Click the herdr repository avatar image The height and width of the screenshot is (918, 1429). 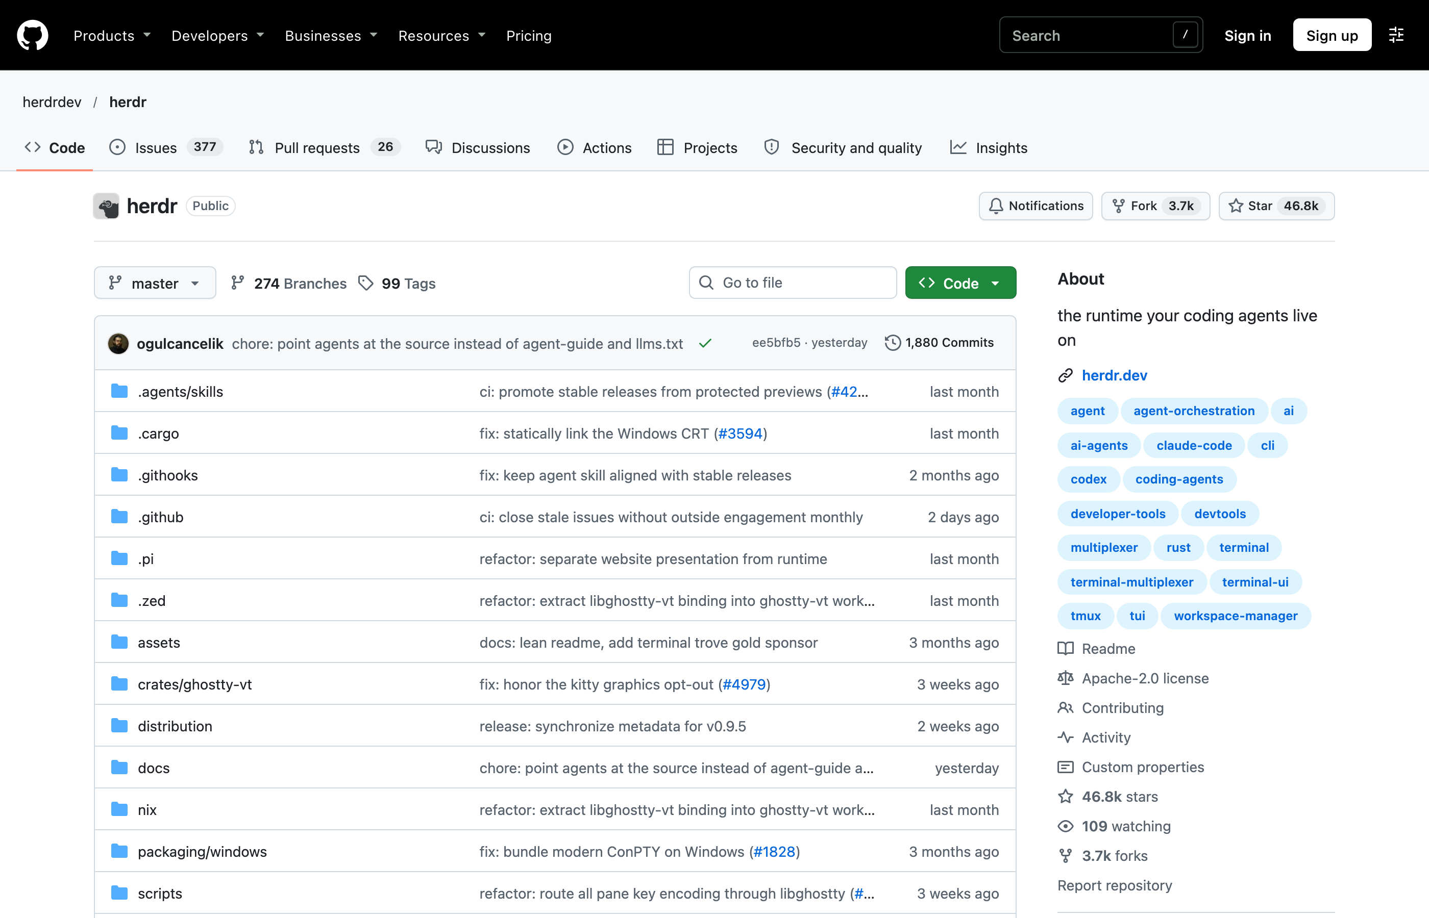(106, 206)
